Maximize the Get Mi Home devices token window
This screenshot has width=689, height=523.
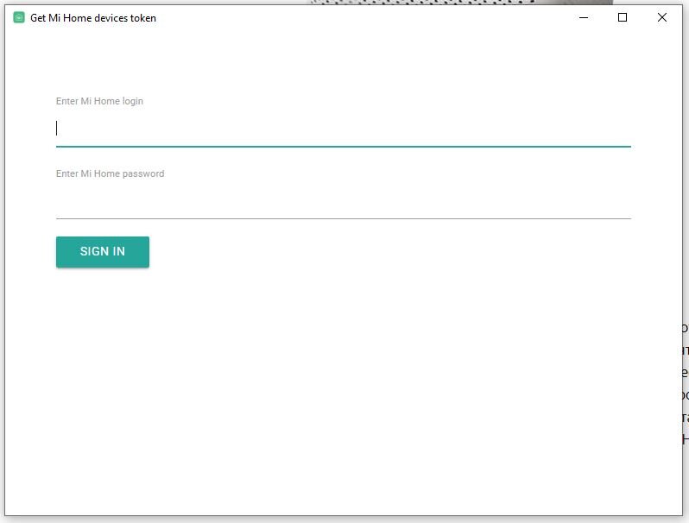pyautogui.click(x=623, y=17)
